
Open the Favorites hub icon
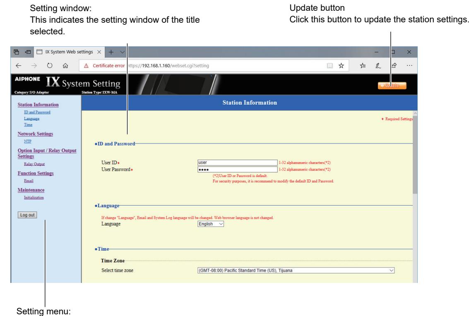tap(363, 65)
